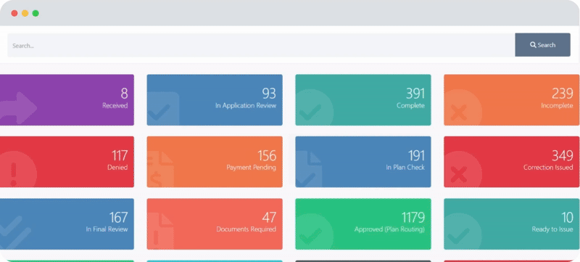Open the Payment Pending label

click(251, 167)
